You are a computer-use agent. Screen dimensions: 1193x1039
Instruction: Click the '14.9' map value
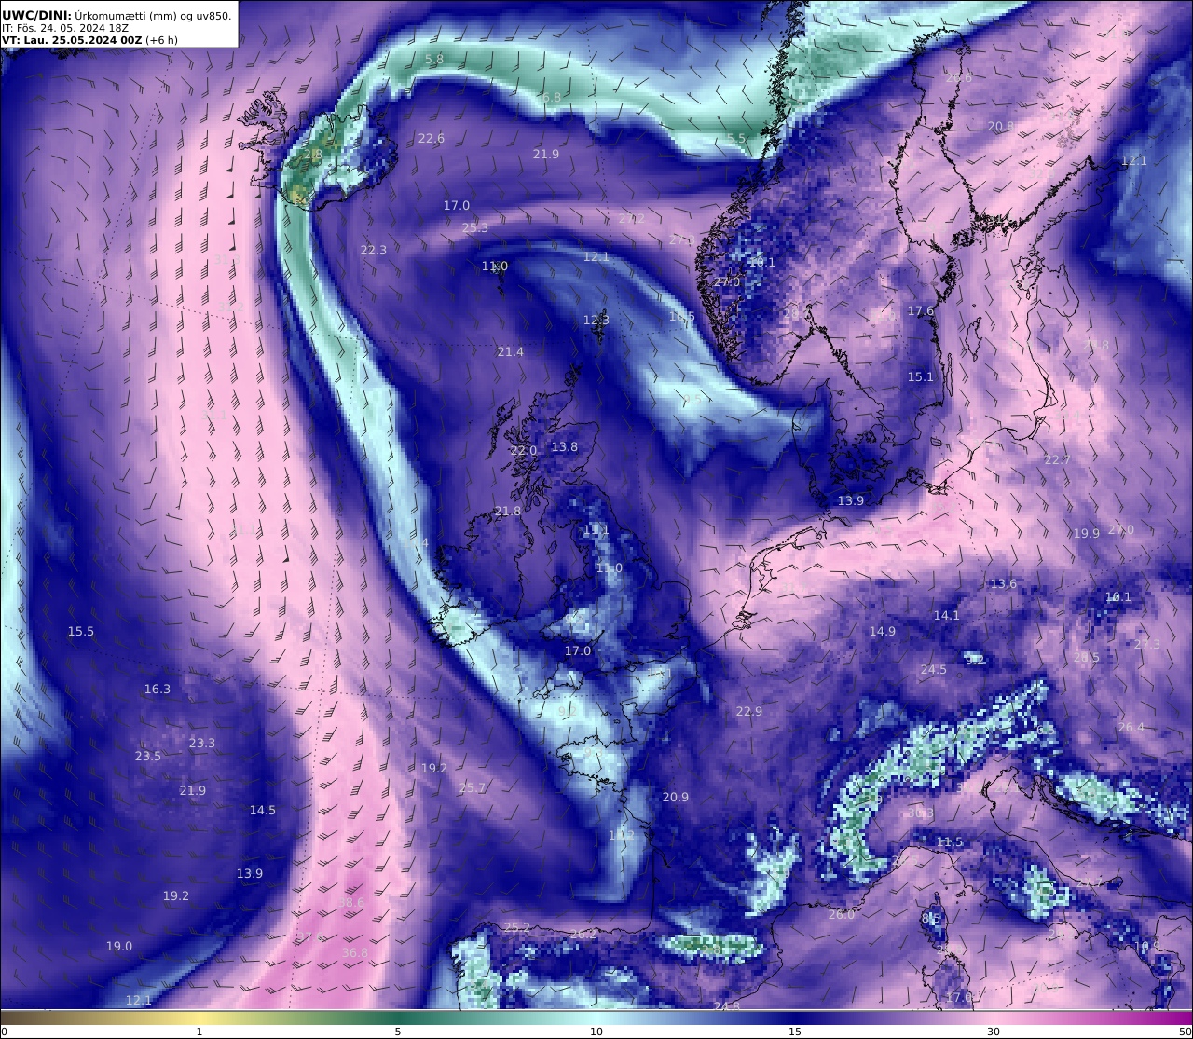[883, 631]
